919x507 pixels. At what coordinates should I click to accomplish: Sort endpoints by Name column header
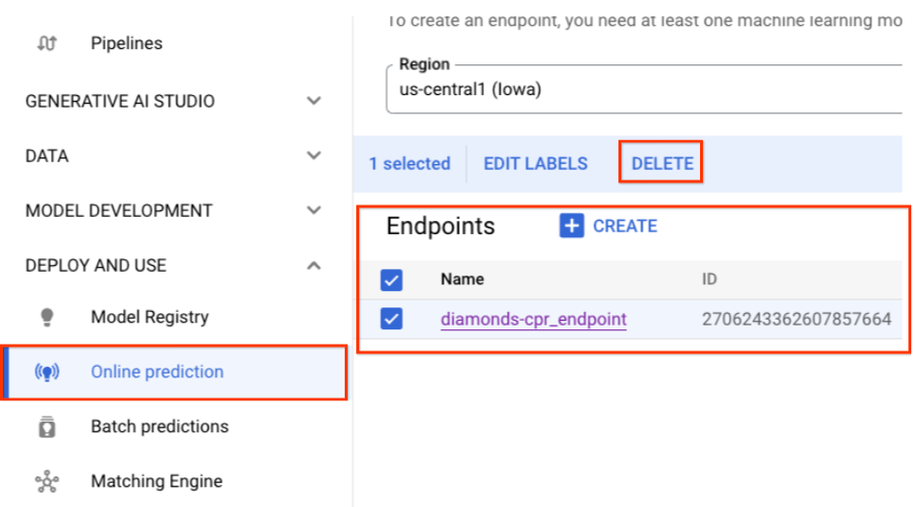pyautogui.click(x=462, y=280)
